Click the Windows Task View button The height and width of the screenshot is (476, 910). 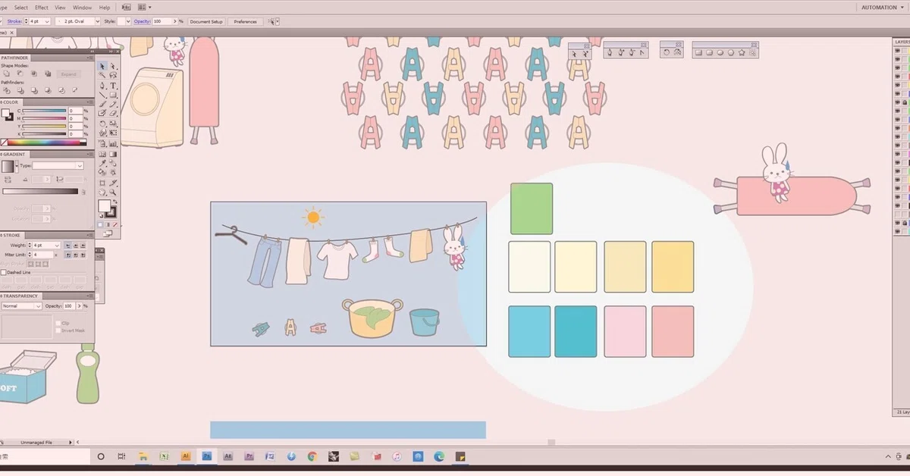(x=122, y=456)
